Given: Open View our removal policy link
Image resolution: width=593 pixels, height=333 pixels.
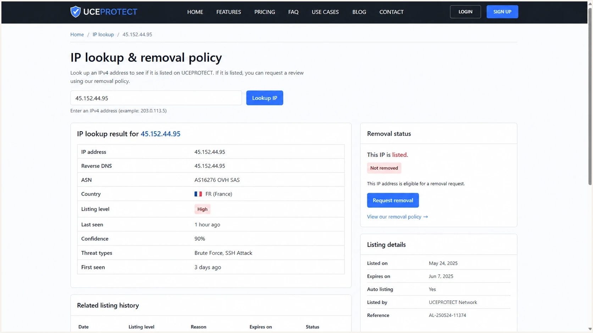Looking at the screenshot, I should [x=398, y=217].
